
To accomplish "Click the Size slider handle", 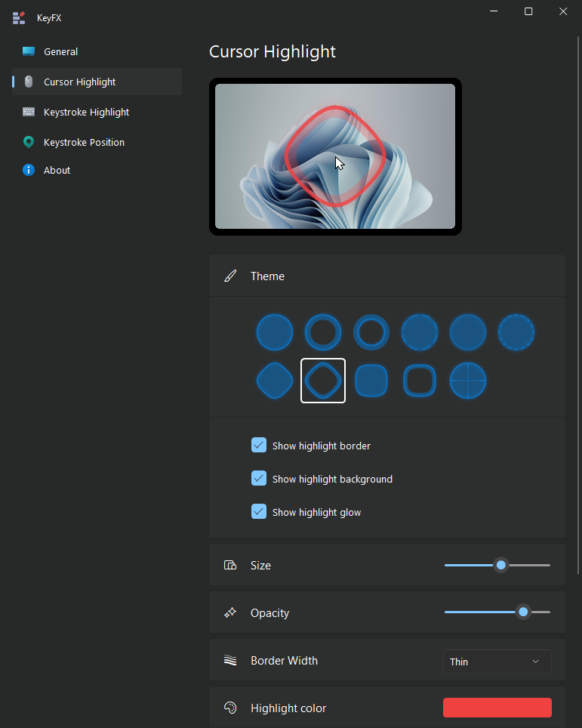I will click(x=501, y=565).
